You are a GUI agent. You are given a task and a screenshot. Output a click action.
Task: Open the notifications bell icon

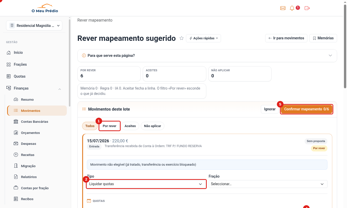292,8
